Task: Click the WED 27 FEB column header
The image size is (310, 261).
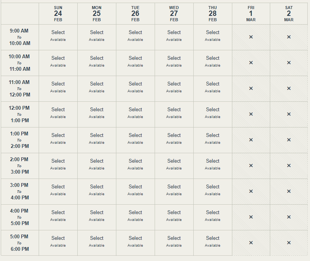Action: pos(174,14)
